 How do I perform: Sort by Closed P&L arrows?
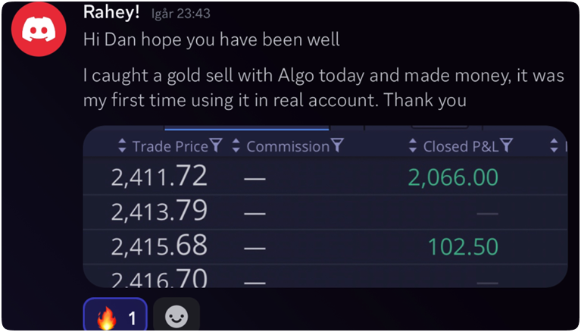pyautogui.click(x=413, y=146)
